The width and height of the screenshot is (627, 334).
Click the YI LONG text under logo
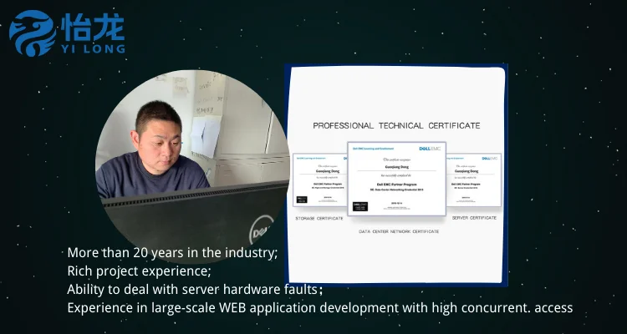(93, 48)
